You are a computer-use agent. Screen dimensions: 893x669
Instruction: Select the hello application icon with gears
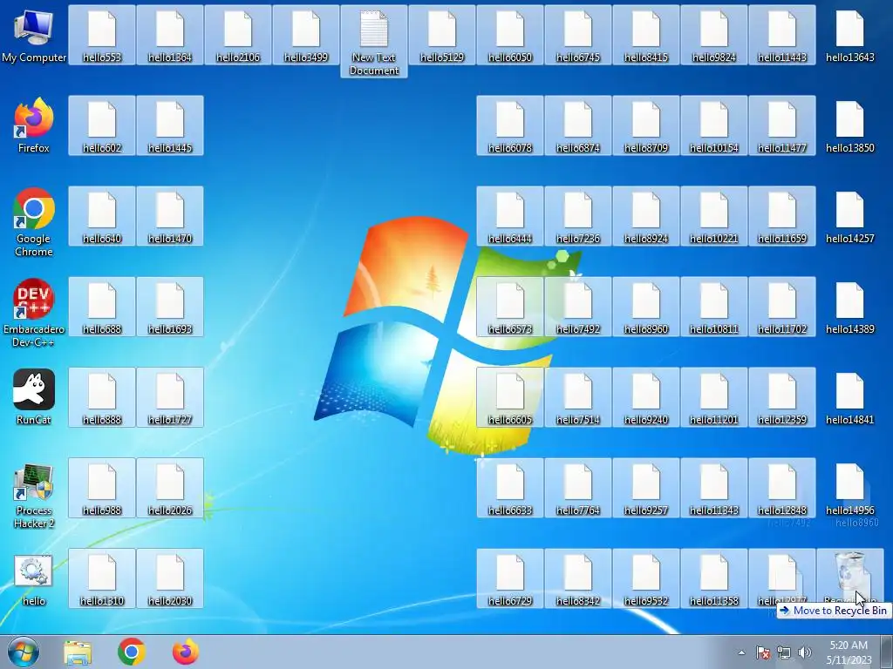(x=34, y=579)
